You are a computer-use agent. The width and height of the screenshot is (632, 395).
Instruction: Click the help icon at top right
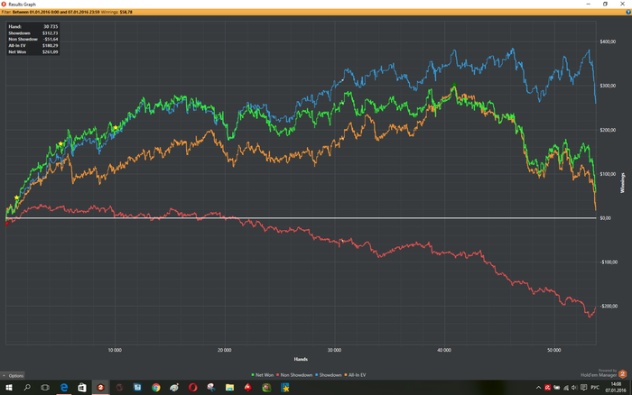pos(628,12)
